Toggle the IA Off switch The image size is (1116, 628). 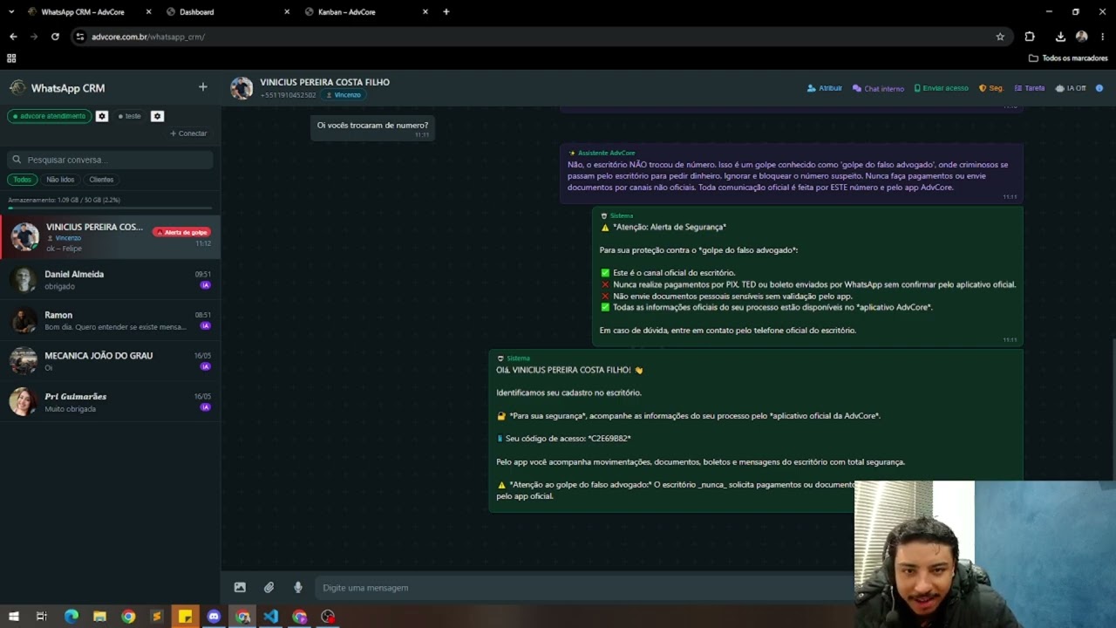(1071, 88)
